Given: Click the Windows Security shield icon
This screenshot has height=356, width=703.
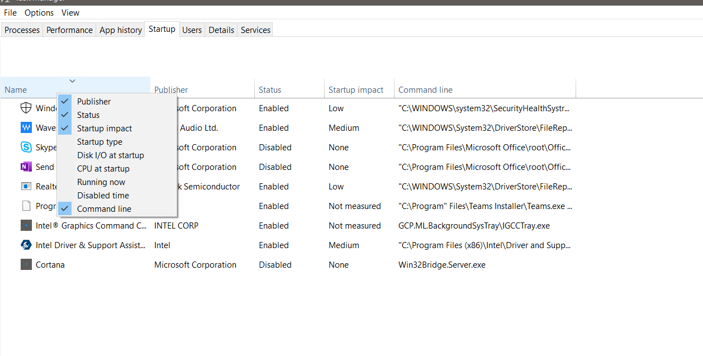Looking at the screenshot, I should point(26,108).
